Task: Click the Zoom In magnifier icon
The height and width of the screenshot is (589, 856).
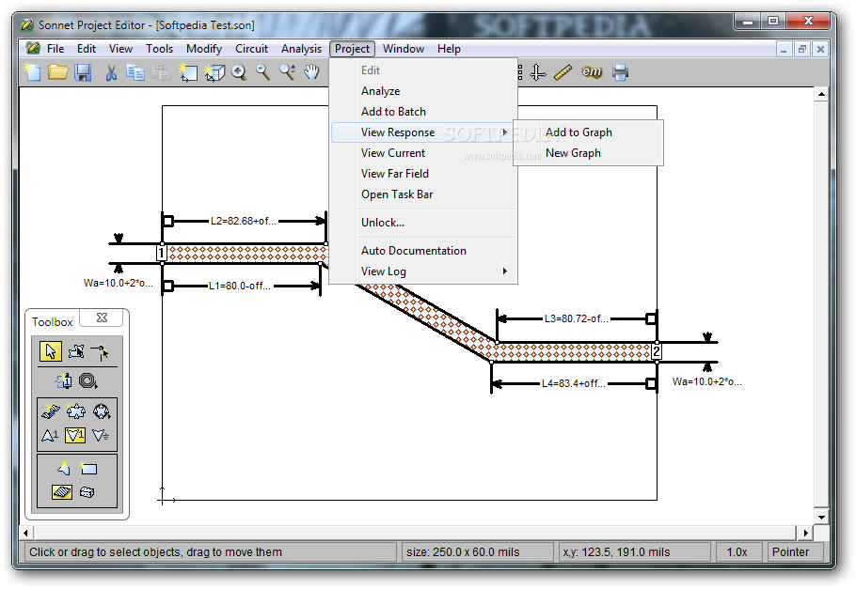Action: point(239,72)
